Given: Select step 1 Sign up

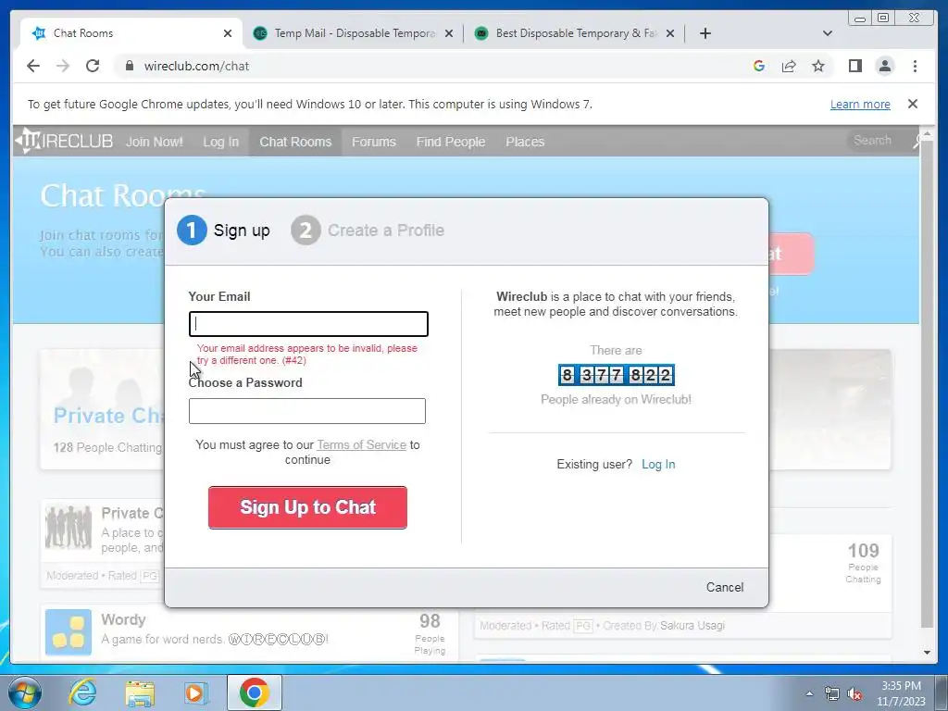Looking at the screenshot, I should pyautogui.click(x=223, y=231).
